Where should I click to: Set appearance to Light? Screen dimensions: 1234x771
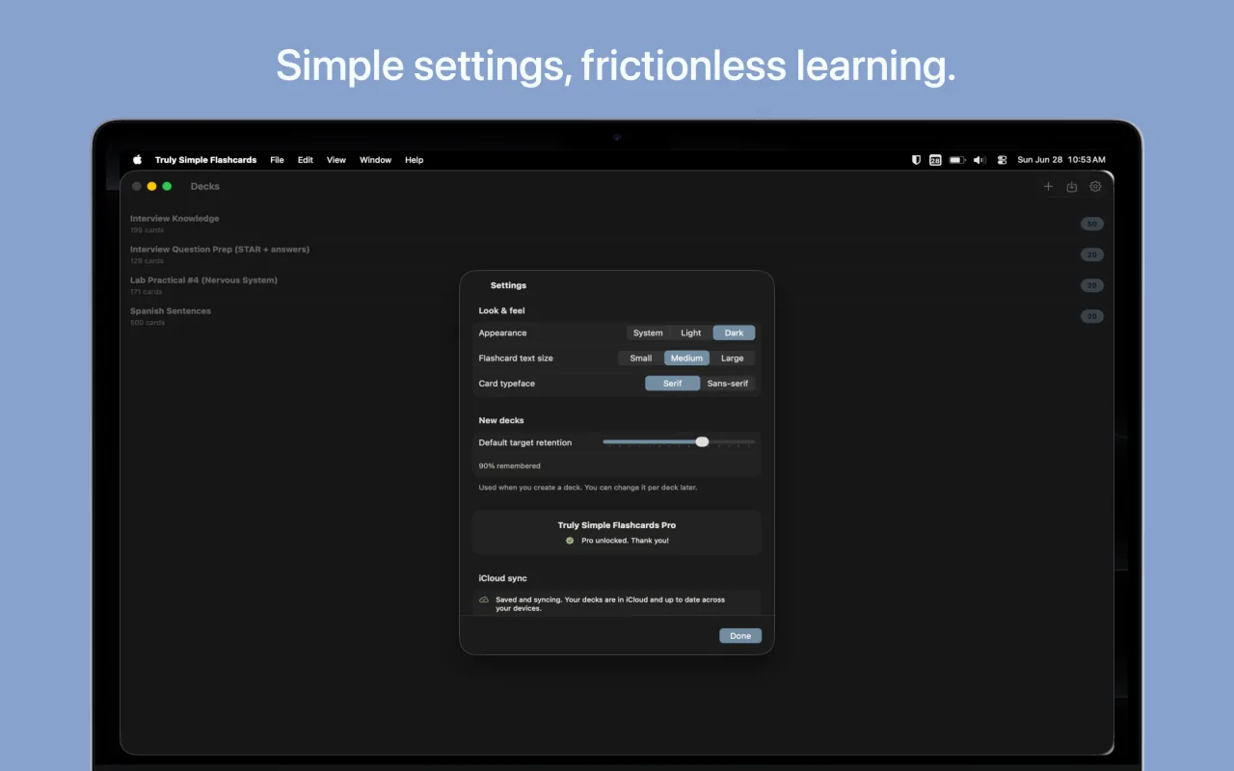[691, 333]
